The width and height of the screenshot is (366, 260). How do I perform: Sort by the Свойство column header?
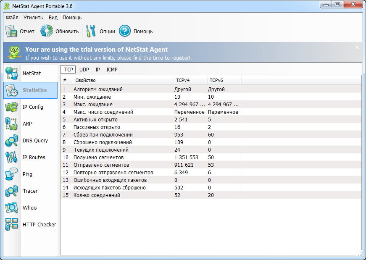123,80
